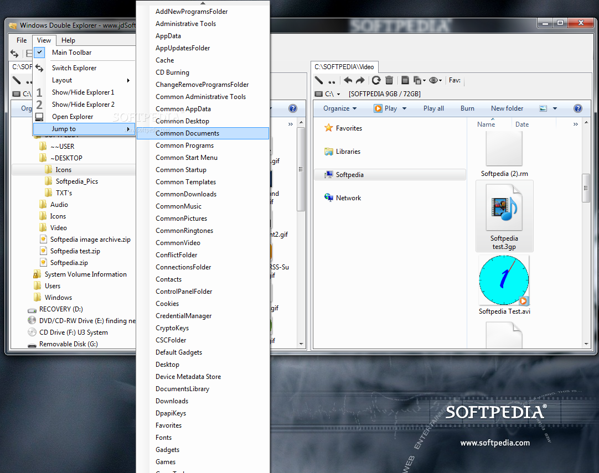Open the File menu

pyautogui.click(x=22, y=40)
